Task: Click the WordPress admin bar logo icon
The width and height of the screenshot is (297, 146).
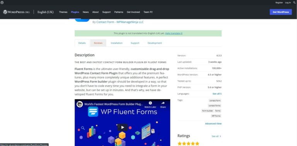Action: (2, 2)
